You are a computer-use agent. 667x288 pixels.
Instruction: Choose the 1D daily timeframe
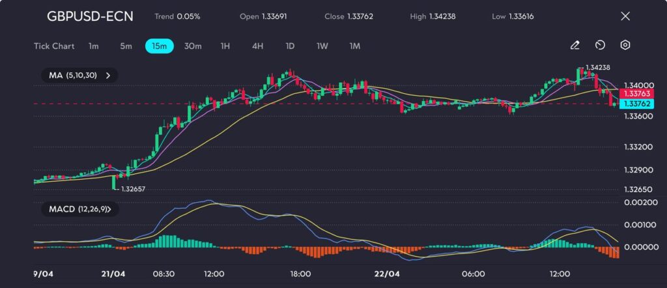coord(290,46)
